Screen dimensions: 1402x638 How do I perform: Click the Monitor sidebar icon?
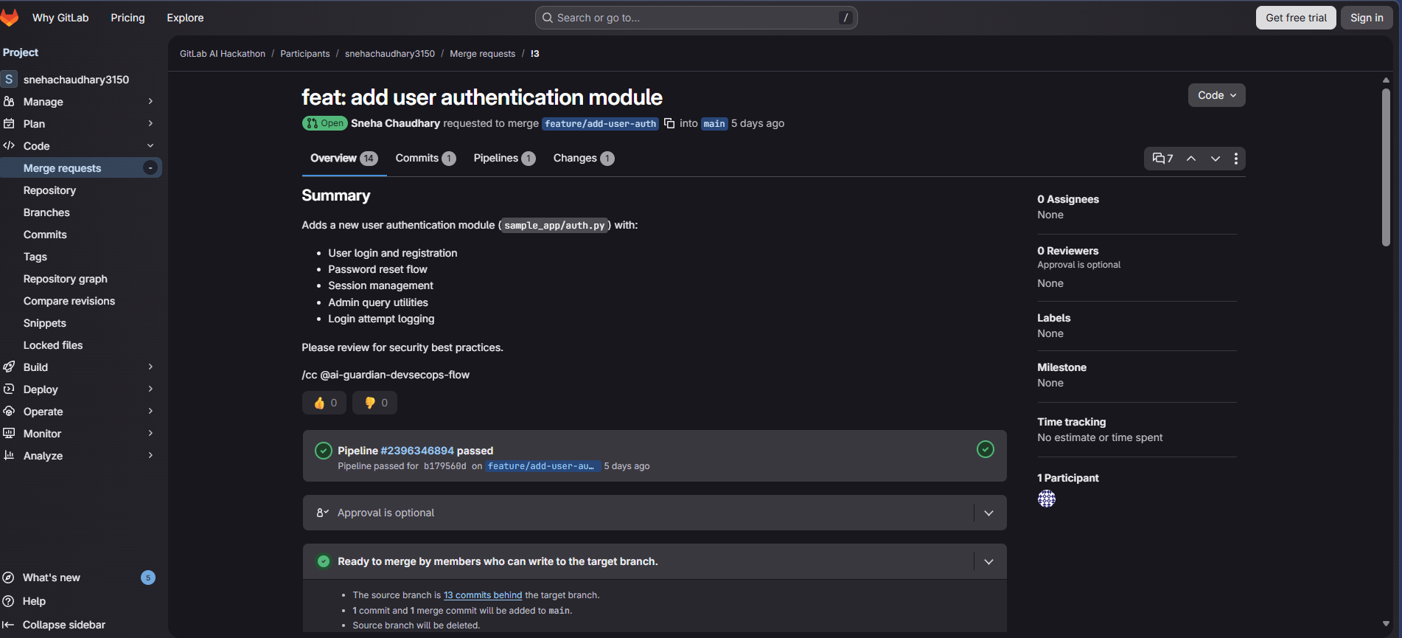point(9,433)
